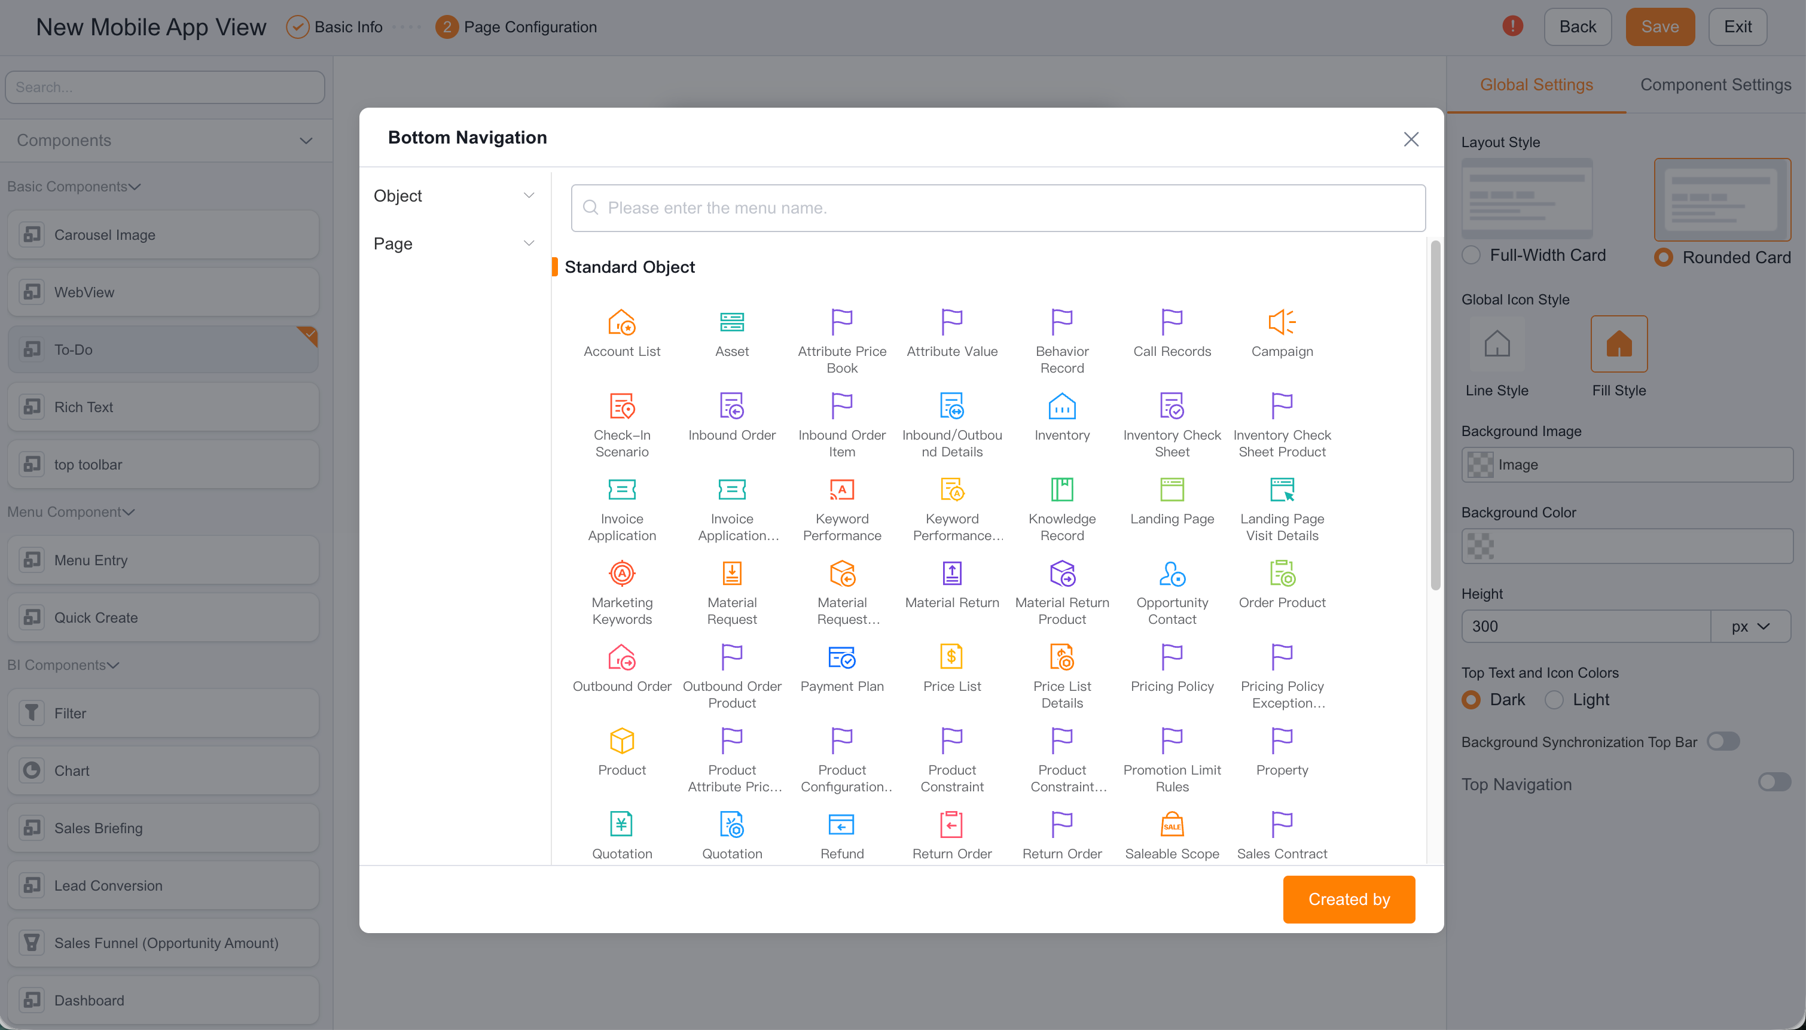Screen dimensions: 1806x1030
Task: Pick the Landing Page icon
Action: click(x=1172, y=489)
